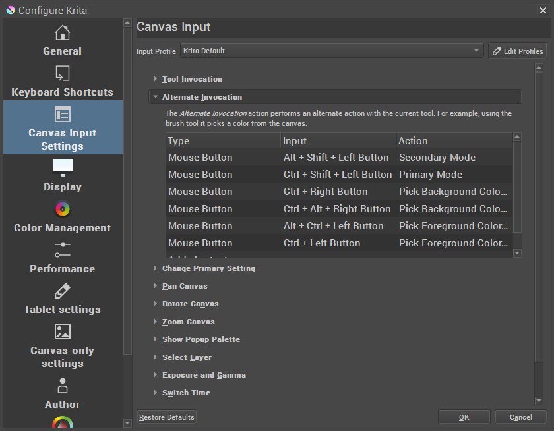Click the shortcut table scroll down arrow
The image size is (554, 431).
click(x=517, y=253)
